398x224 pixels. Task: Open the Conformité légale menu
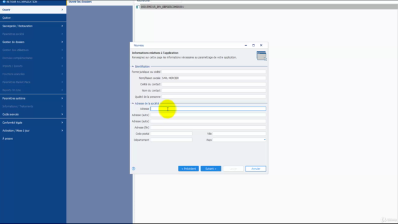click(33, 123)
